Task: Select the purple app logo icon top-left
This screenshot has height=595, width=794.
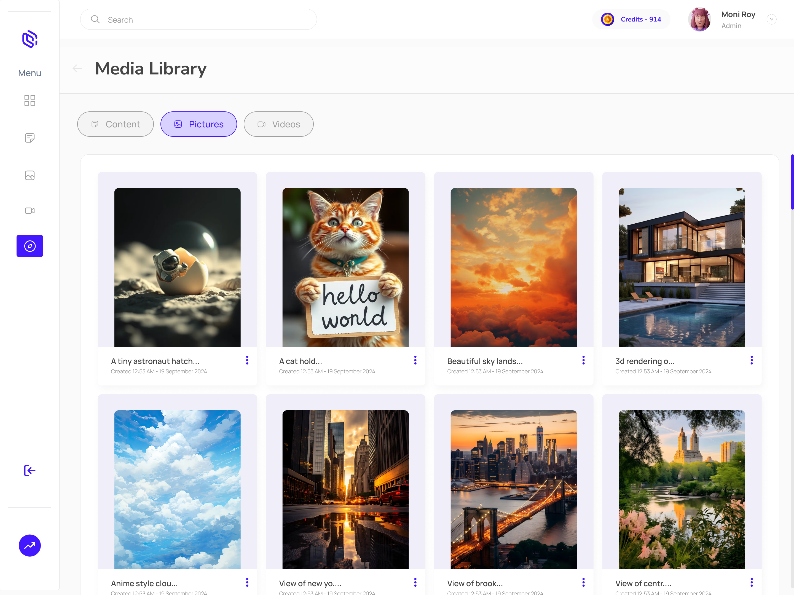Action: point(29,39)
